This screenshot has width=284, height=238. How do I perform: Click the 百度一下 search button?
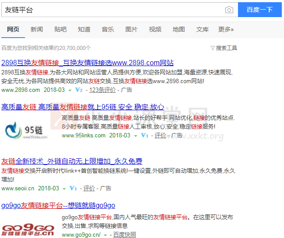pos(260,10)
